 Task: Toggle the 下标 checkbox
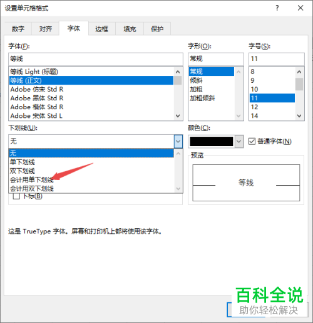(16, 196)
